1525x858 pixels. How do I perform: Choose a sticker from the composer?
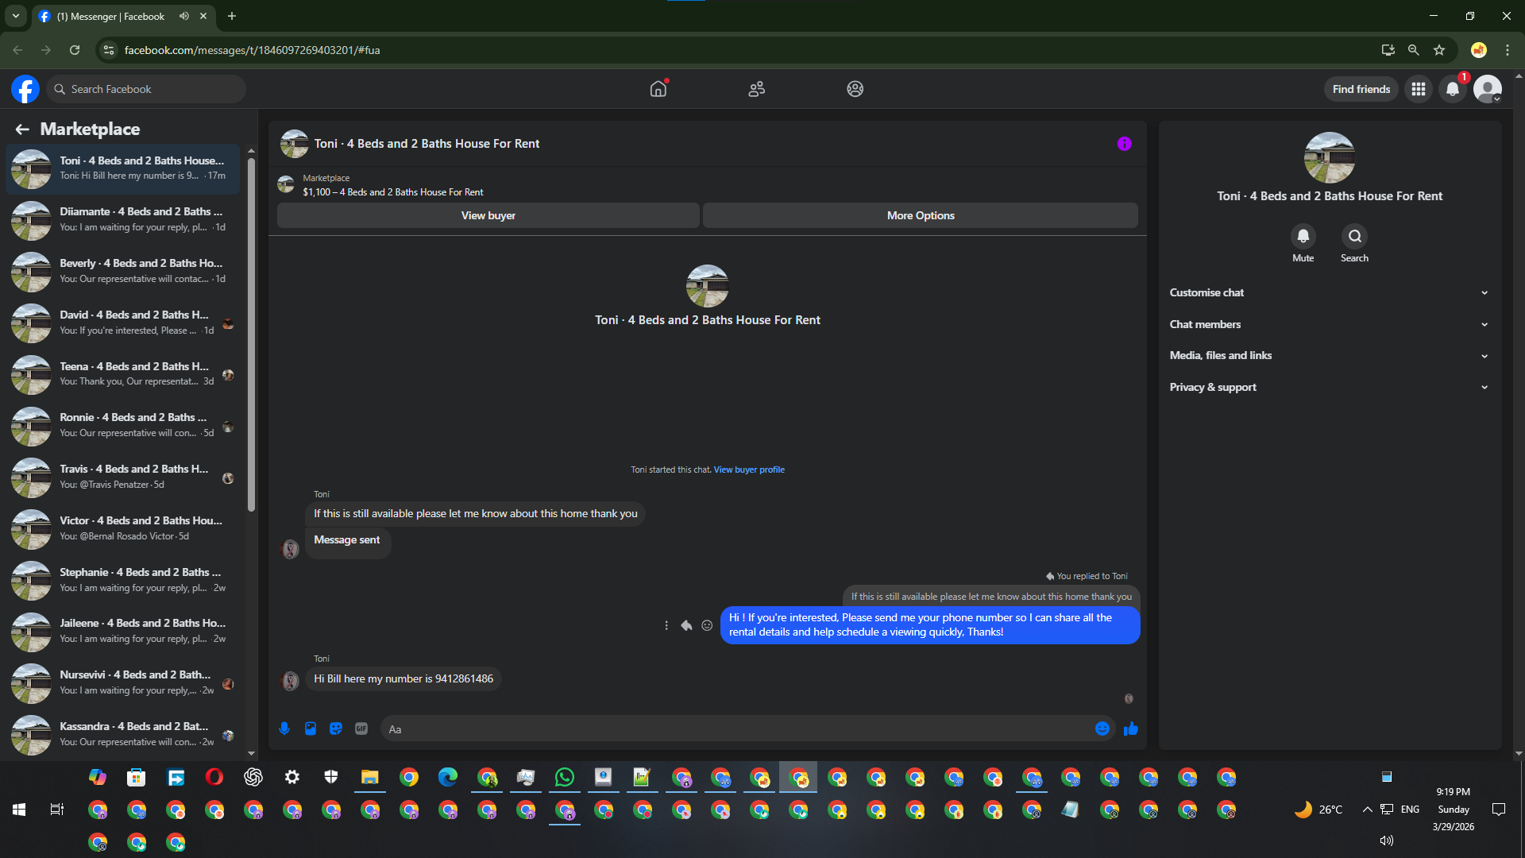coord(336,729)
